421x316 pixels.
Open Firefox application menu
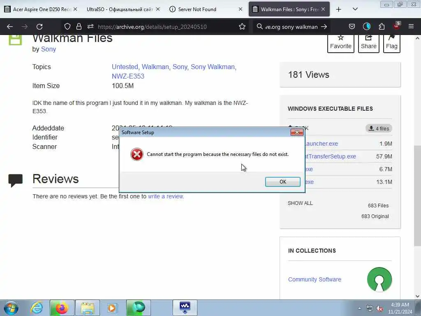[411, 27]
